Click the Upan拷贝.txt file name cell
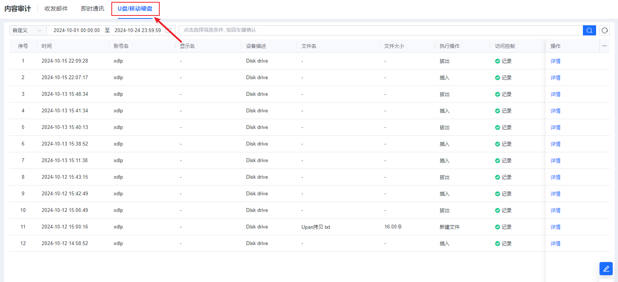This screenshot has width=618, height=282. [316, 227]
